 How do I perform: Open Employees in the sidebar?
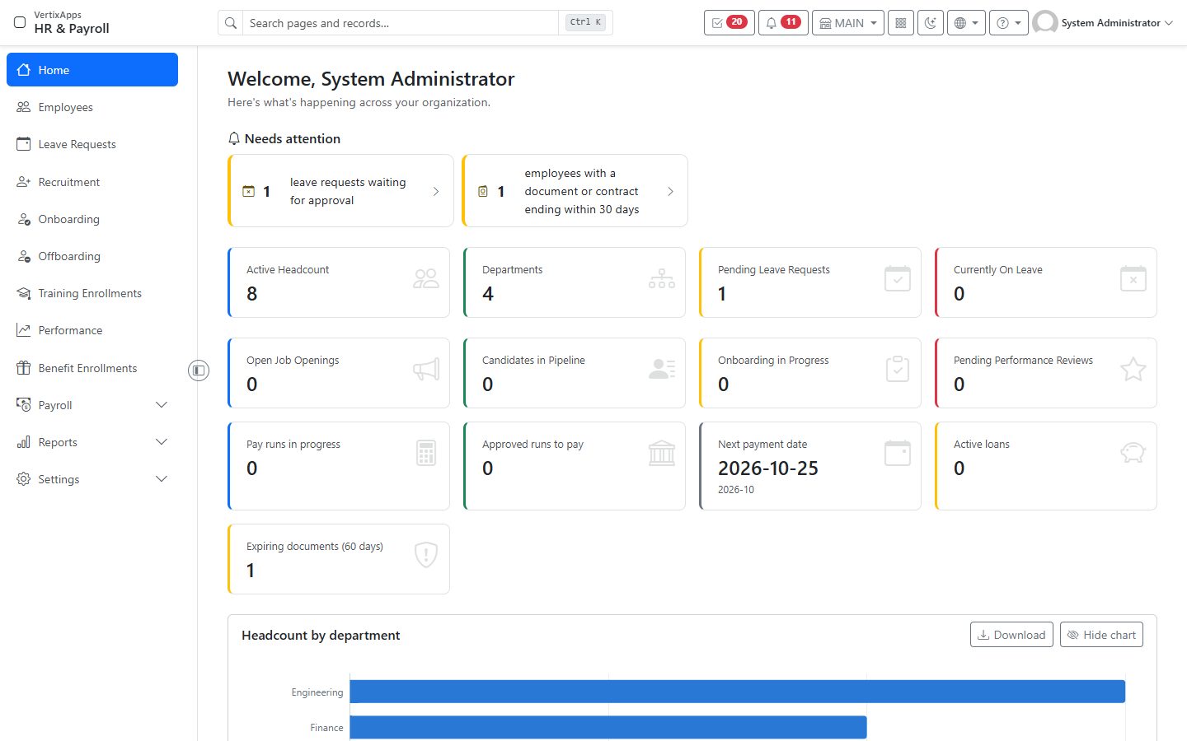[x=92, y=107]
